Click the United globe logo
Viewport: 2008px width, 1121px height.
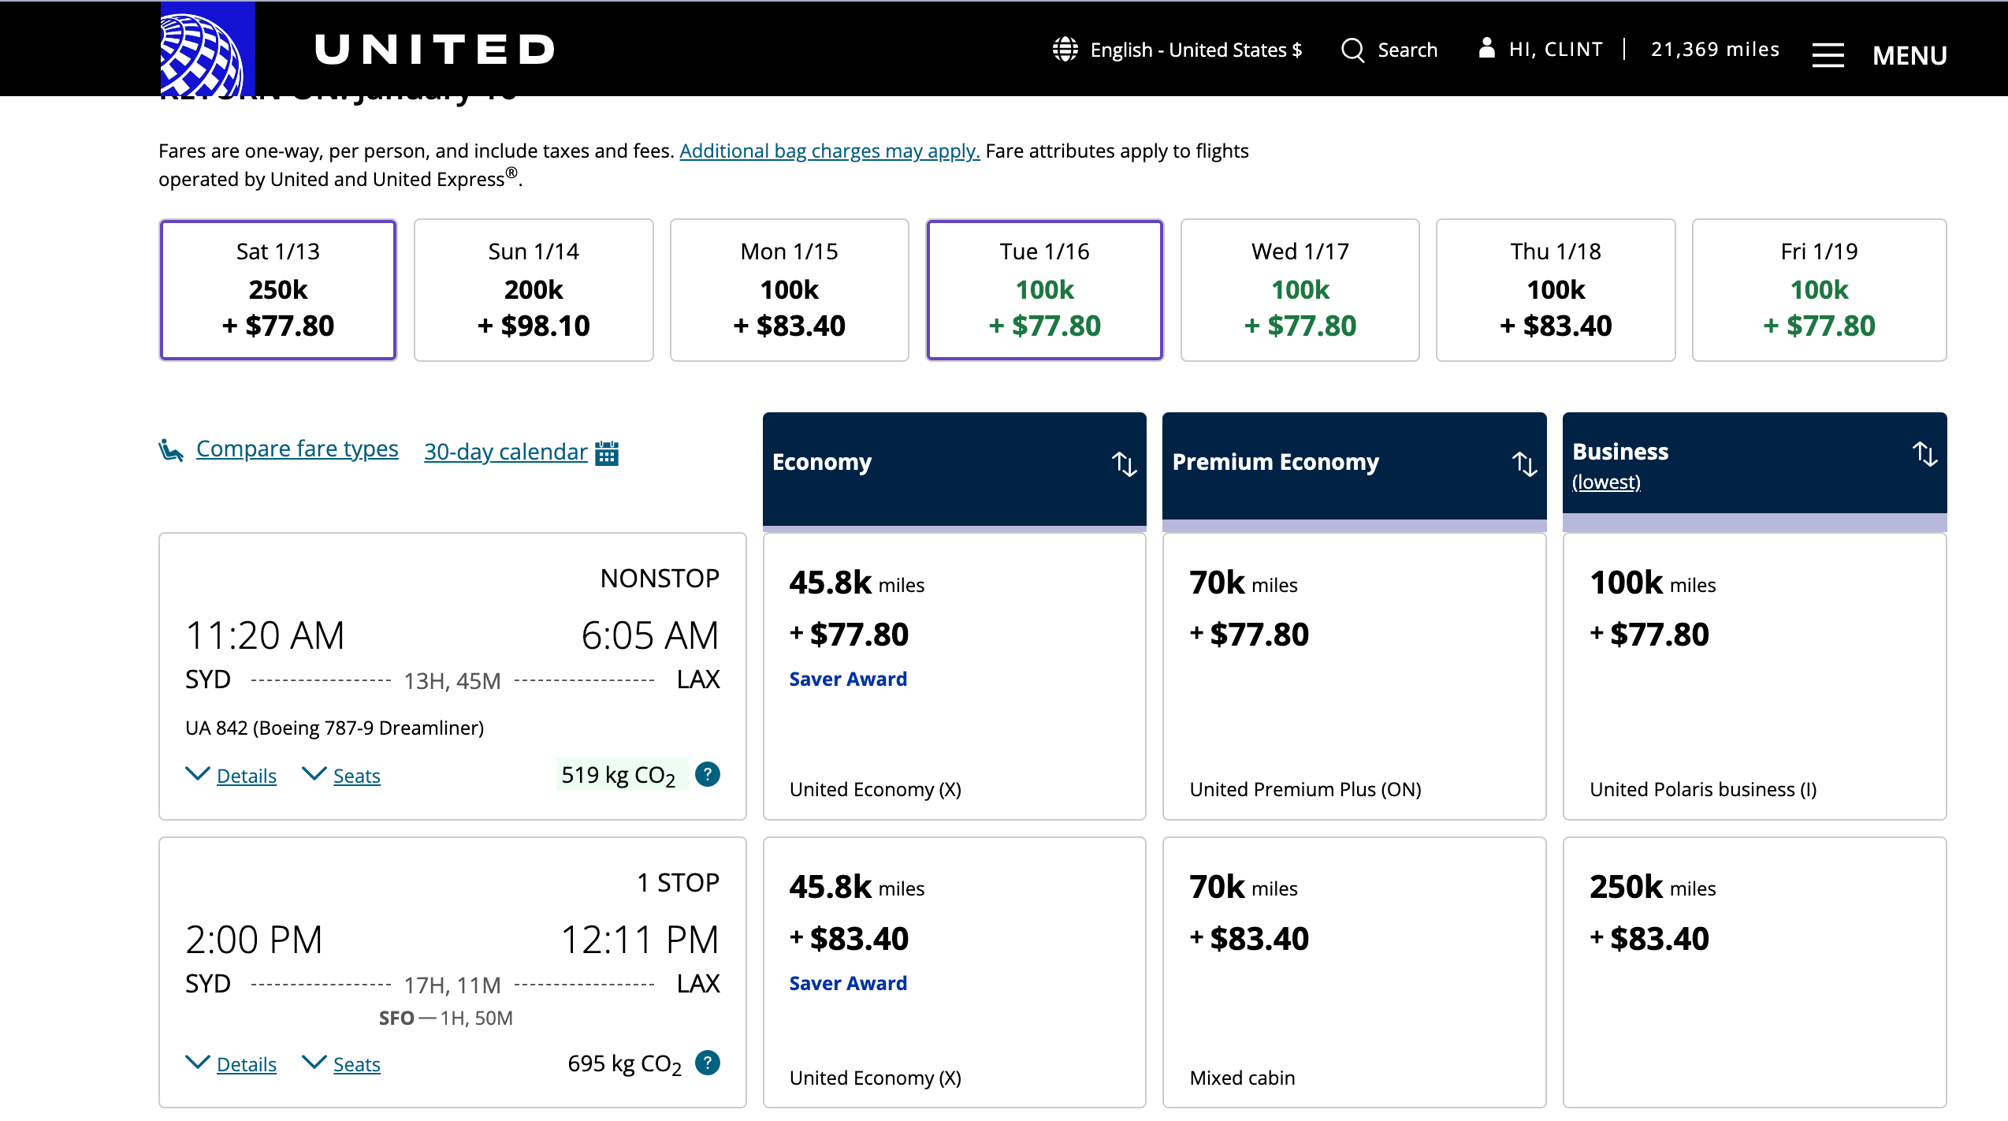click(x=207, y=49)
